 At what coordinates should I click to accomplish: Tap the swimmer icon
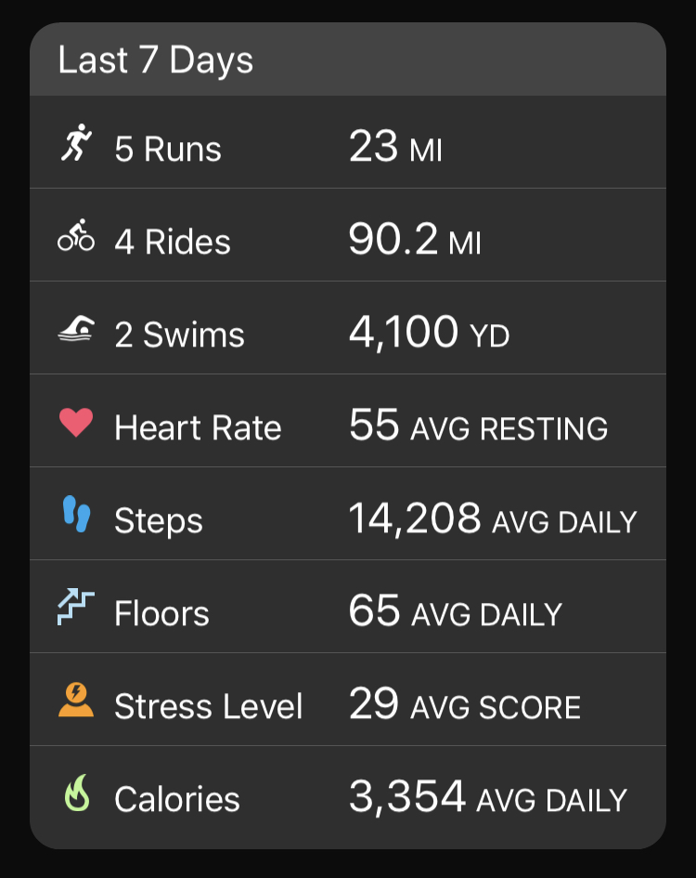tap(76, 330)
